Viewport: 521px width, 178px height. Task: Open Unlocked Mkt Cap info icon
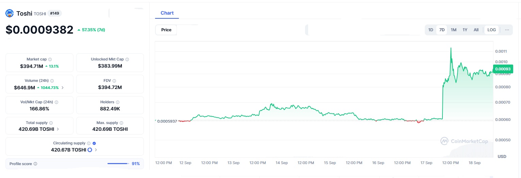[x=127, y=59]
